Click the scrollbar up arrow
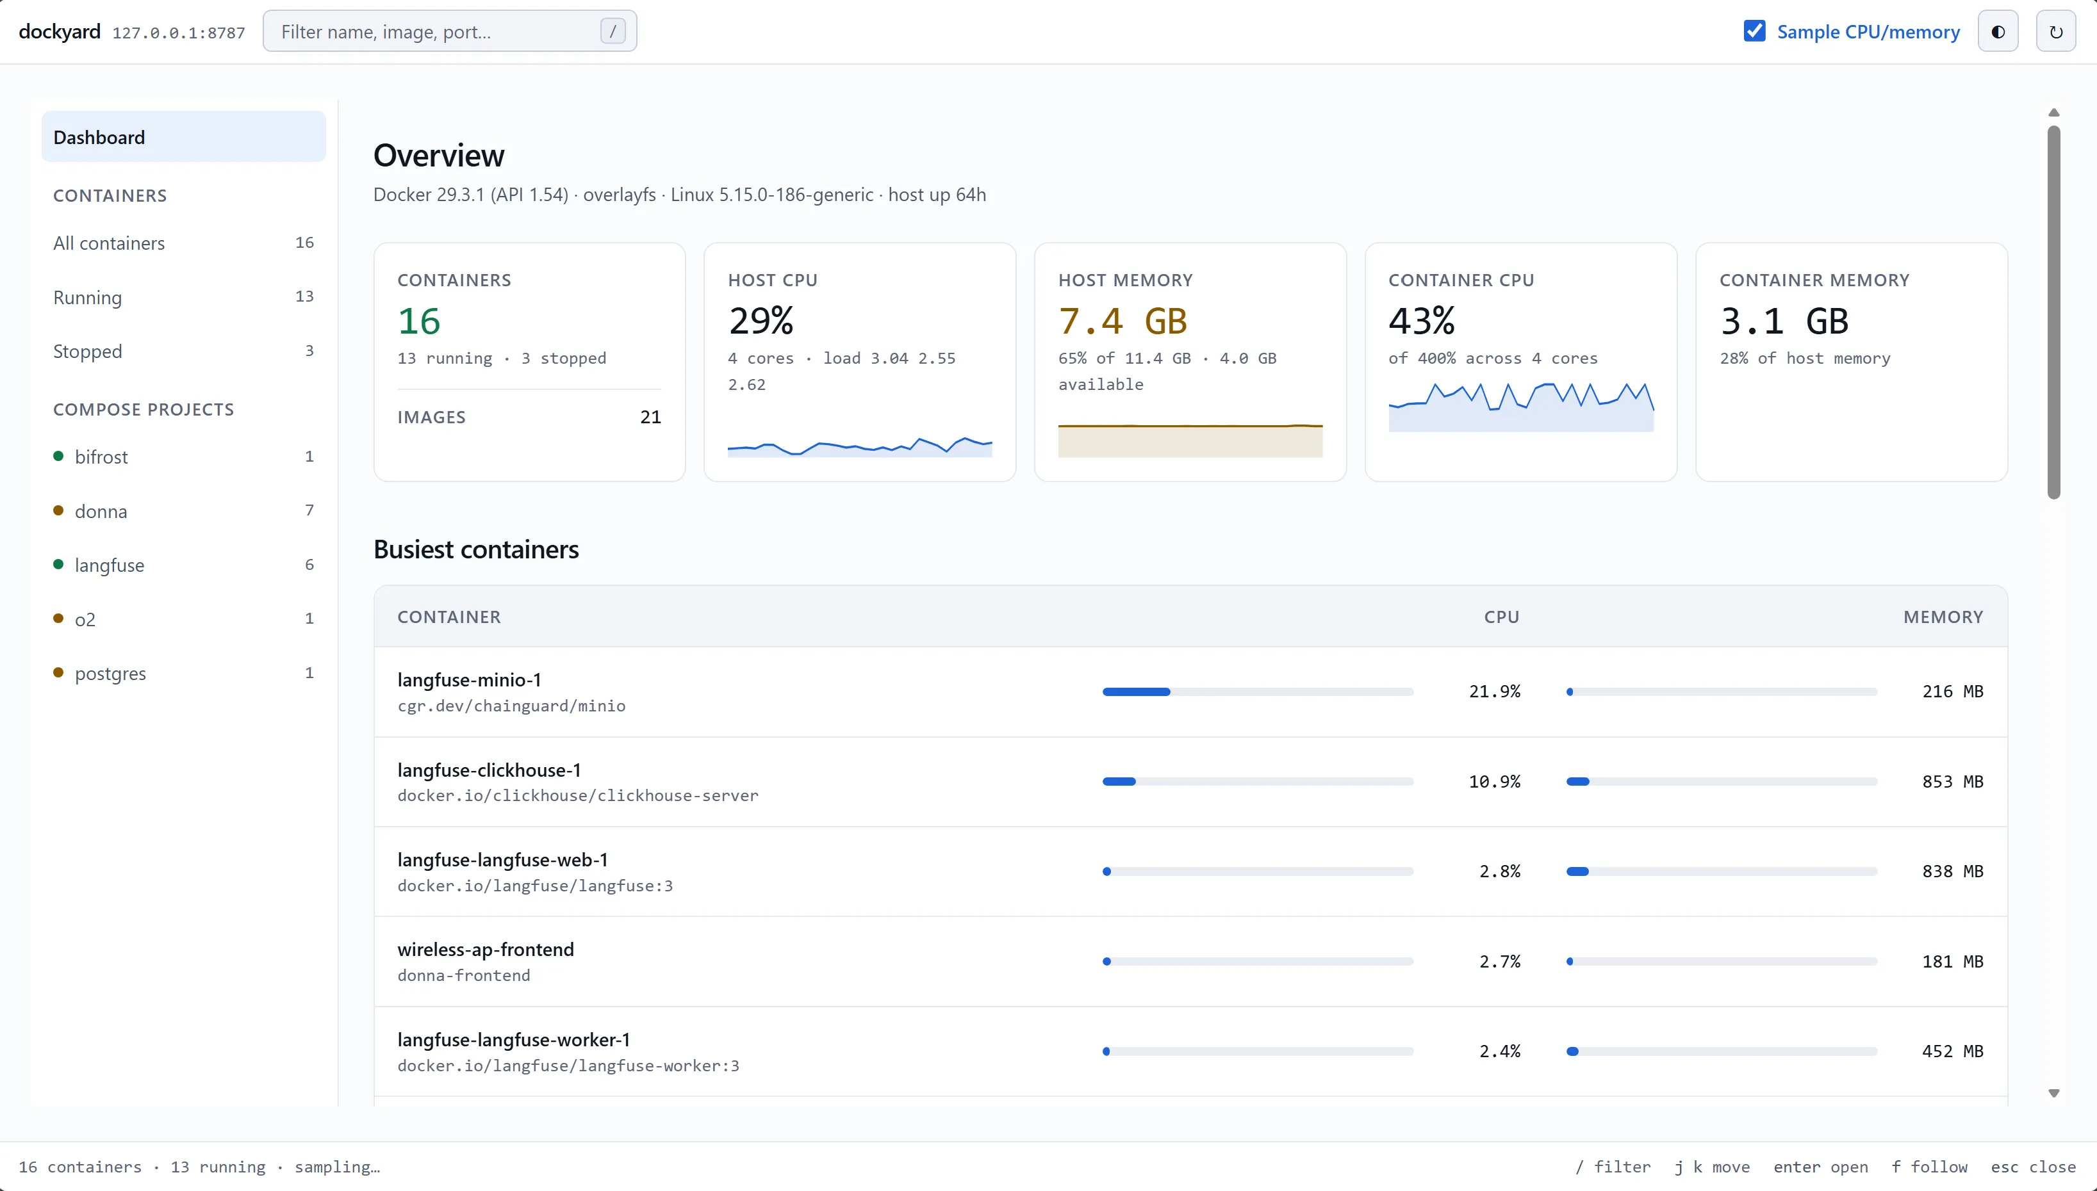This screenshot has width=2097, height=1191. (2053, 112)
